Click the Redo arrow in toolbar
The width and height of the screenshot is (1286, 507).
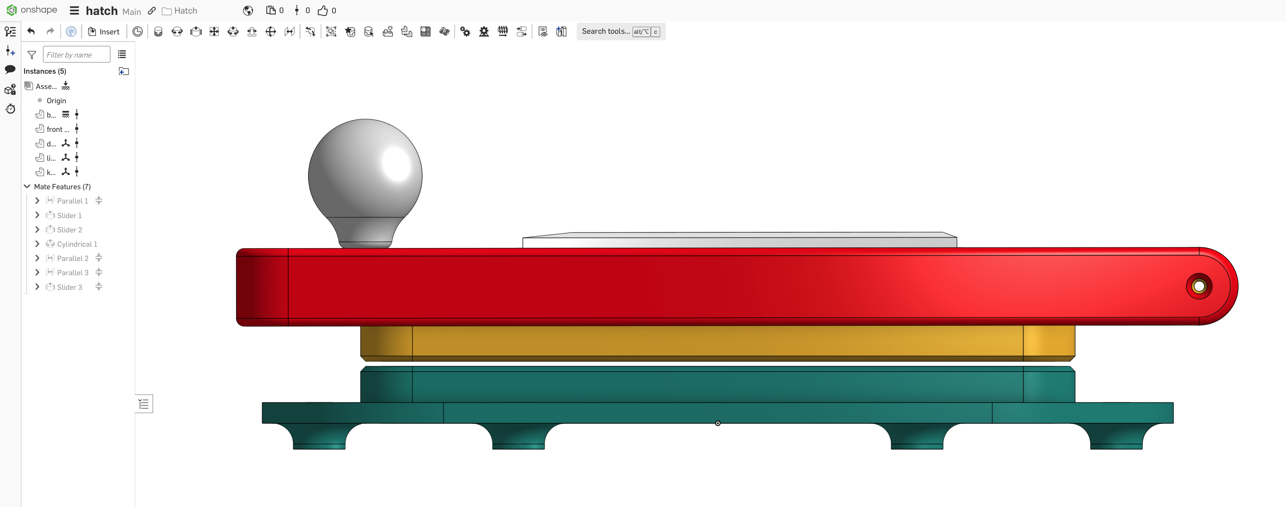tap(50, 31)
